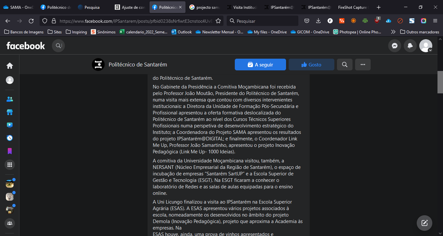Open the Outros marcadores bookmarks folder

[420, 32]
